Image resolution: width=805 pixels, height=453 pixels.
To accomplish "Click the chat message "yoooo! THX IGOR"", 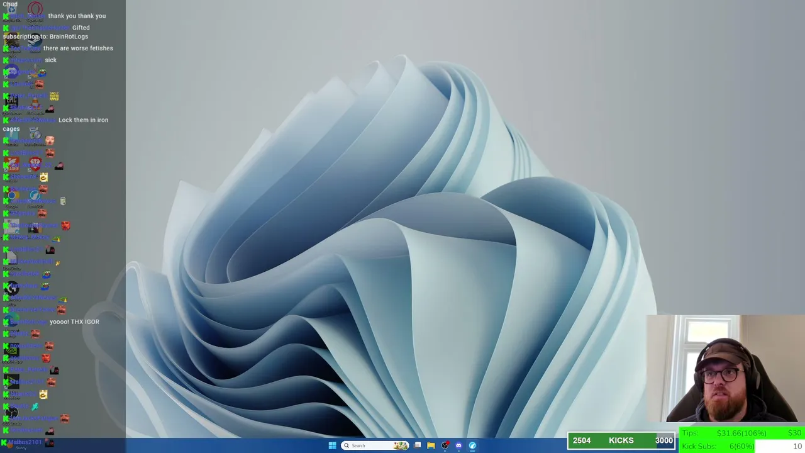I will [74, 322].
